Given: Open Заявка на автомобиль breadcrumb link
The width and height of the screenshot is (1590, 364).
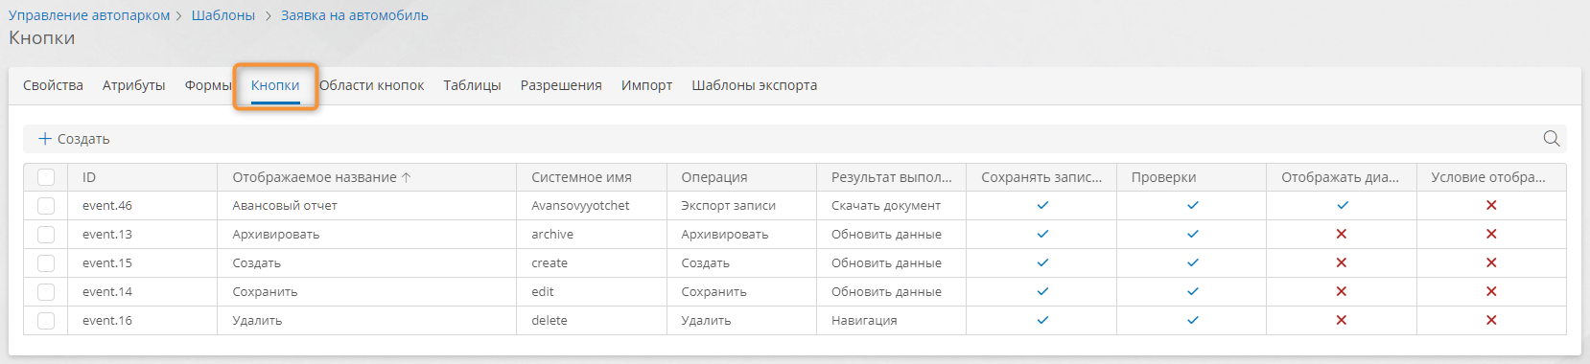Looking at the screenshot, I should [355, 15].
